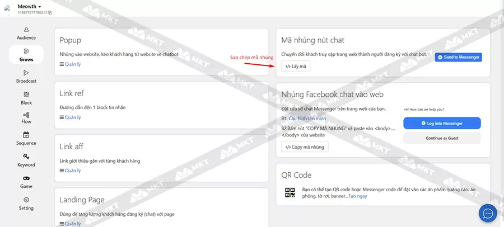Click Keyword label in sidebar
The width and height of the screenshot is (504, 227).
[x=26, y=165]
